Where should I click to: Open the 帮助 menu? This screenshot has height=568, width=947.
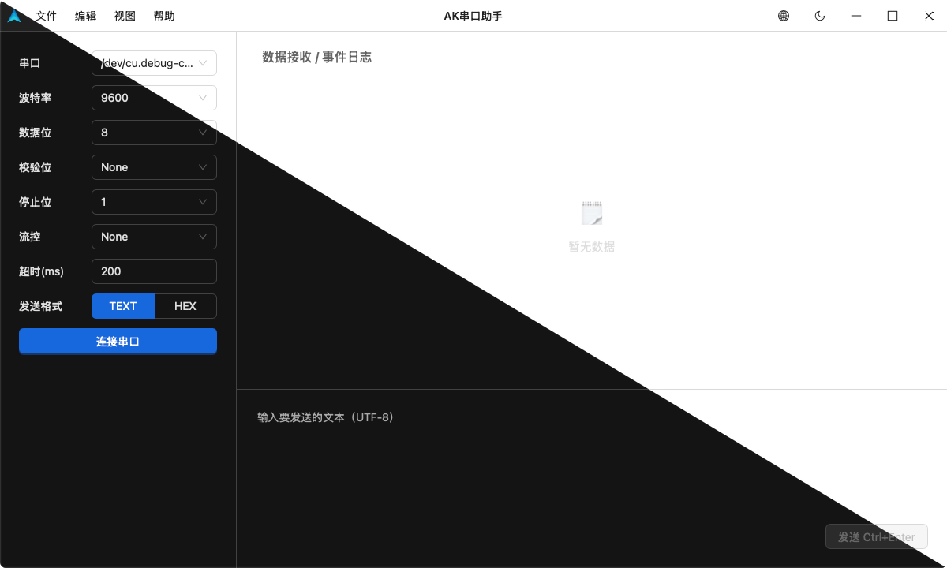[164, 16]
